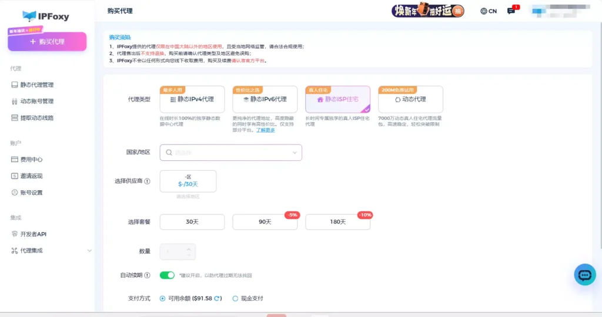Screen dimensions: 602x317
Task: Choose the 静态IPv4代理 proxy type card
Action: pyautogui.click(x=192, y=100)
